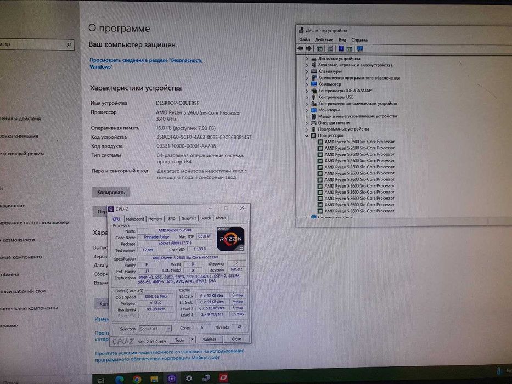Viewport: 512px width, 384px height.
Task: Click the Max TDP value 65.0 W
Action: click(204, 236)
